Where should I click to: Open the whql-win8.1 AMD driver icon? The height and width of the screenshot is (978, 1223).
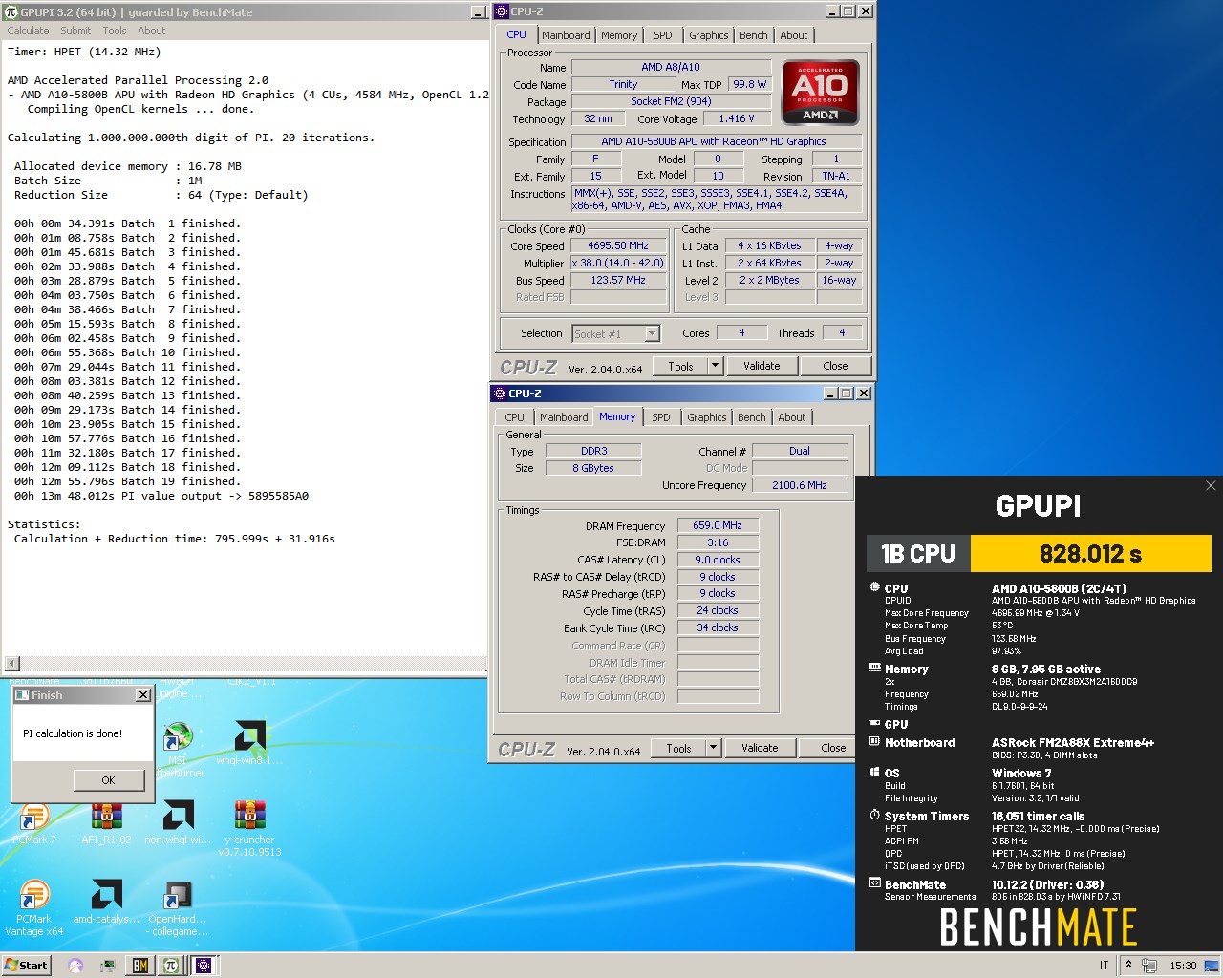coord(249,741)
